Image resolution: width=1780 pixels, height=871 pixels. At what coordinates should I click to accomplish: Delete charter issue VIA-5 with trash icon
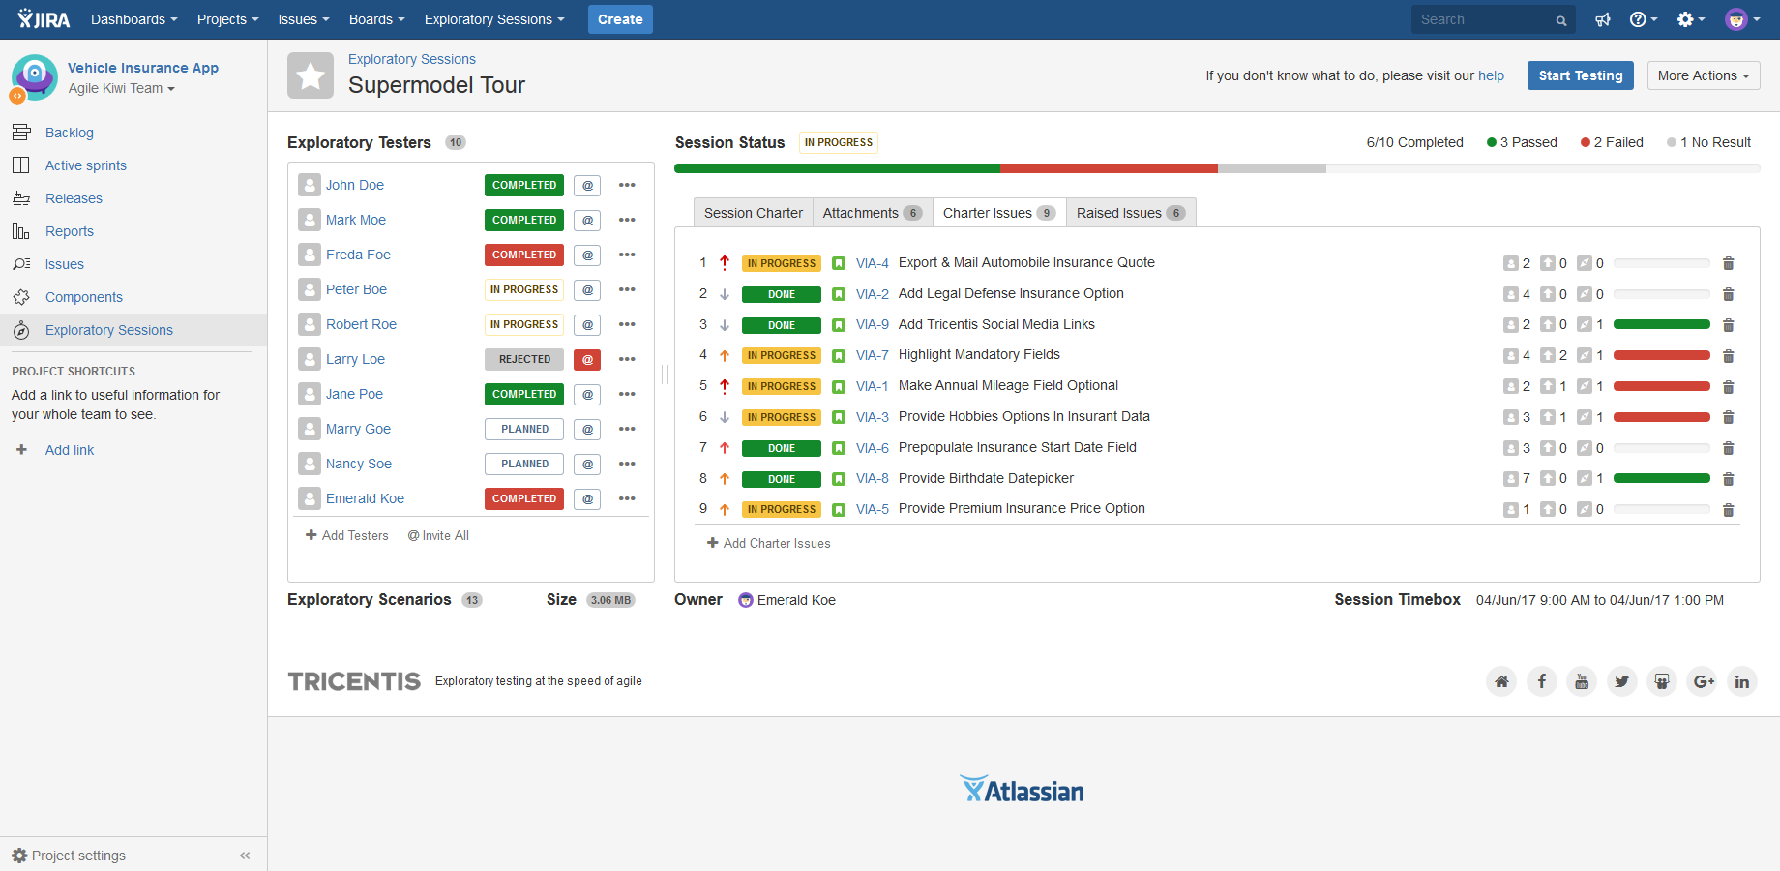point(1729,509)
